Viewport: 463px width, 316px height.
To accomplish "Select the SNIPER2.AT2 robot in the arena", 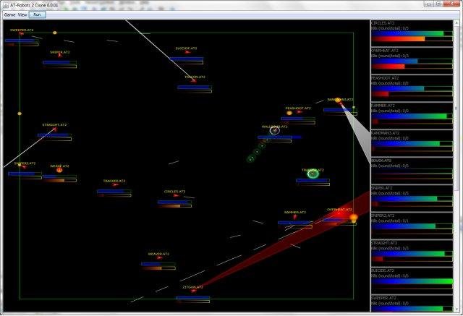I will click(x=24, y=167).
